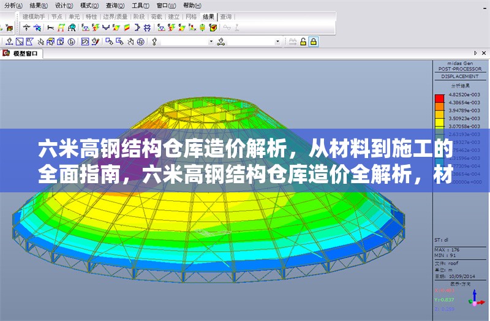Expand the first selection combo box dropdown
This screenshot has height=321, width=490.
click(x=211, y=42)
